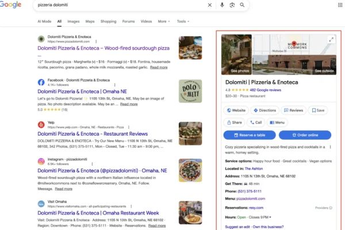Click the See photos thumbnail
The width and height of the screenshot is (345, 230).
coord(236,55)
